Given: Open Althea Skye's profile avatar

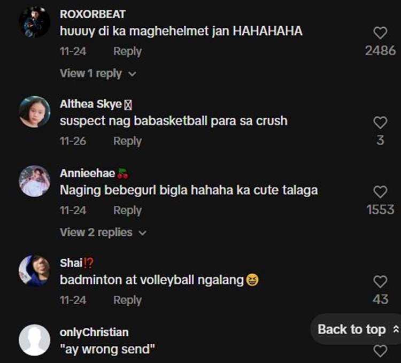Looking at the screenshot, I should click(x=35, y=112).
